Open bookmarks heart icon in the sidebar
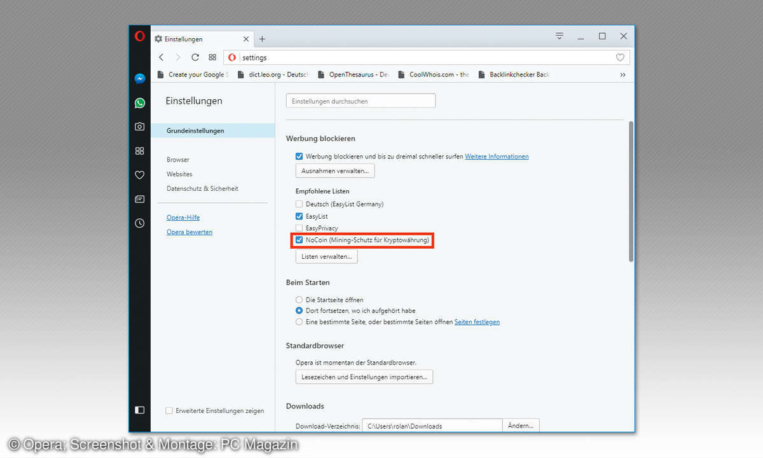Image resolution: width=763 pixels, height=458 pixels. point(140,175)
